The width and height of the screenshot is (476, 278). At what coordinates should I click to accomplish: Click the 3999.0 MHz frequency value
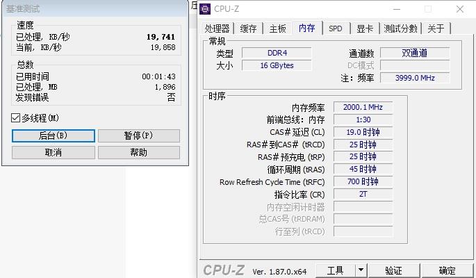[415, 78]
